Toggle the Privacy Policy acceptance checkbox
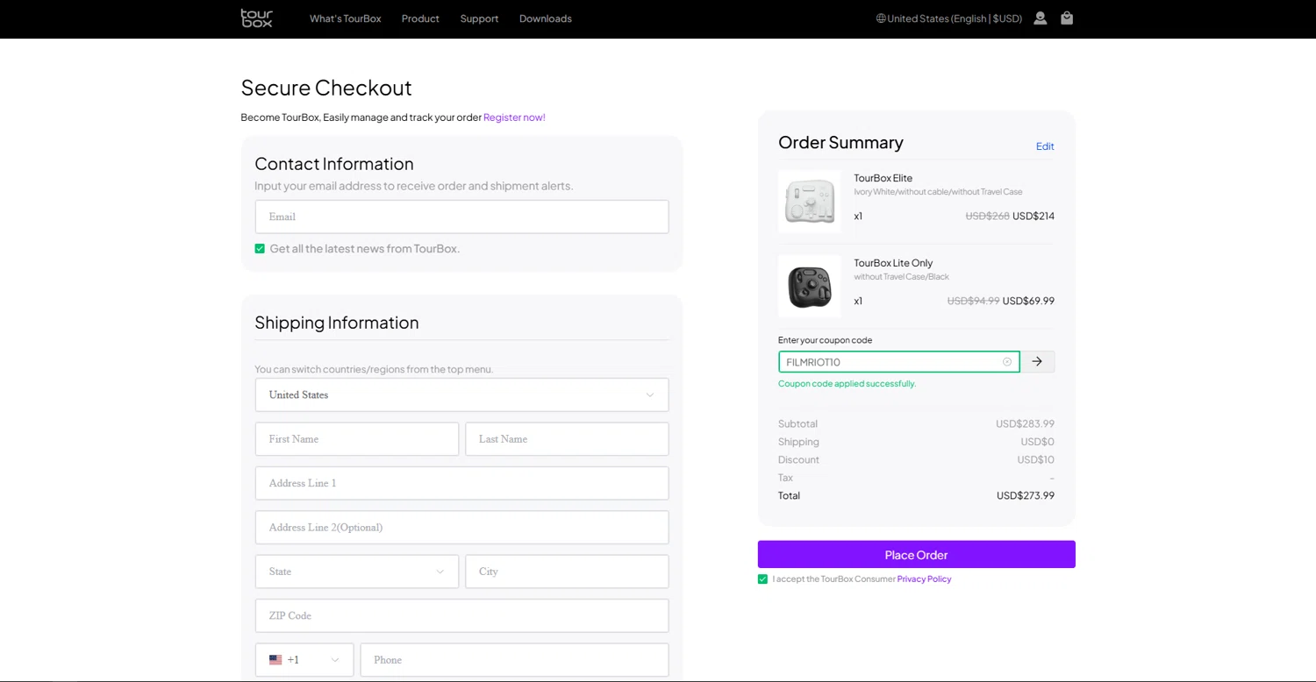1316x682 pixels. [x=762, y=579]
